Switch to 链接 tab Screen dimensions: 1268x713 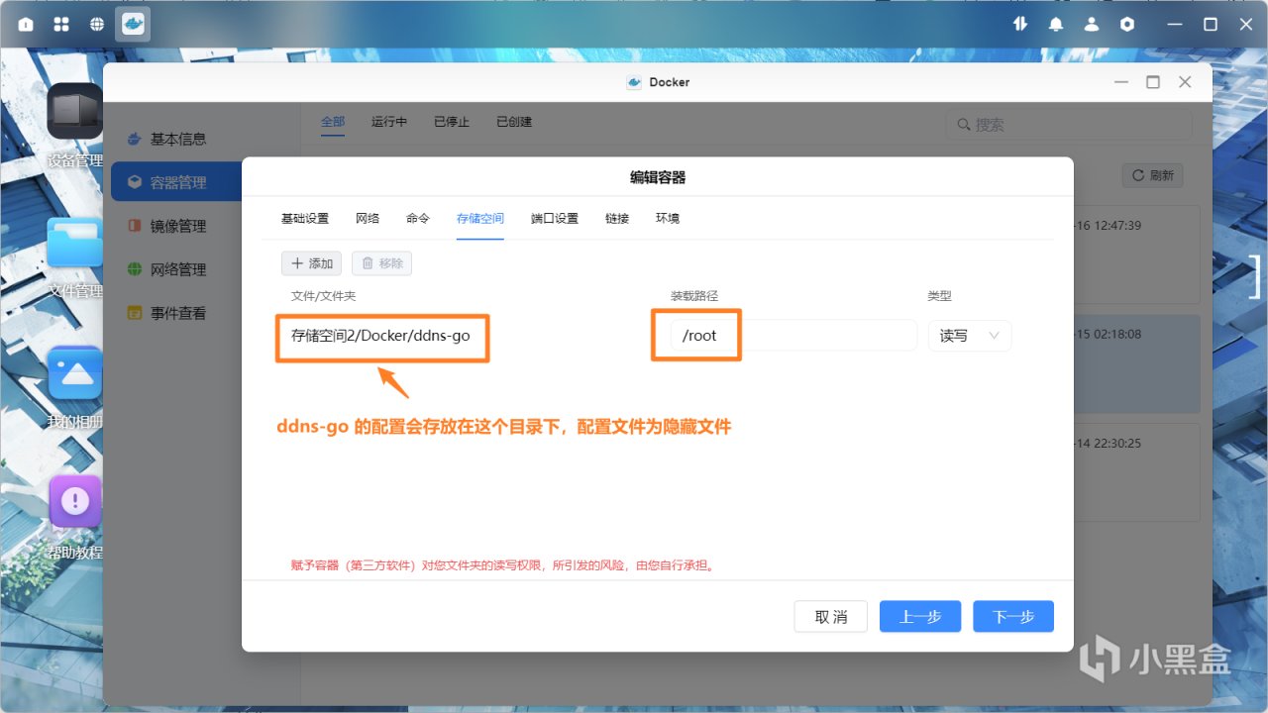click(617, 218)
